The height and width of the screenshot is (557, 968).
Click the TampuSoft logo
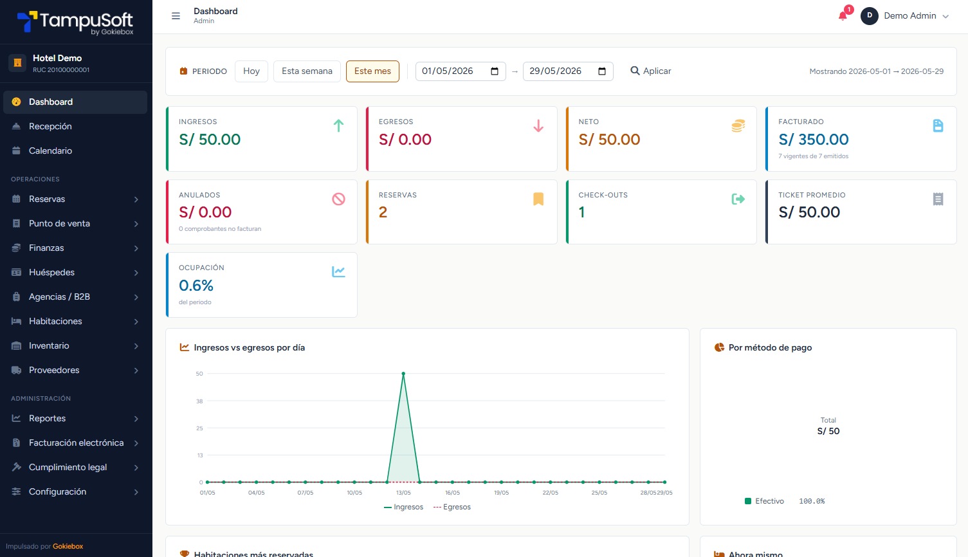click(76, 23)
